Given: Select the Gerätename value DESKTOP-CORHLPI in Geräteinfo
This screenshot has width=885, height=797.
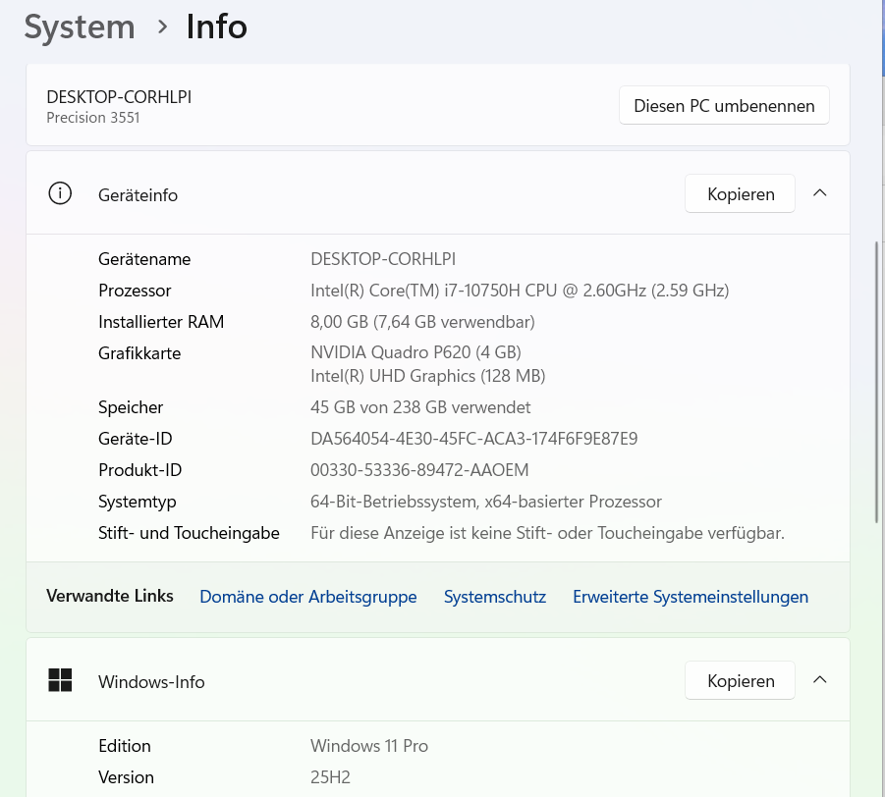Looking at the screenshot, I should (x=383, y=259).
